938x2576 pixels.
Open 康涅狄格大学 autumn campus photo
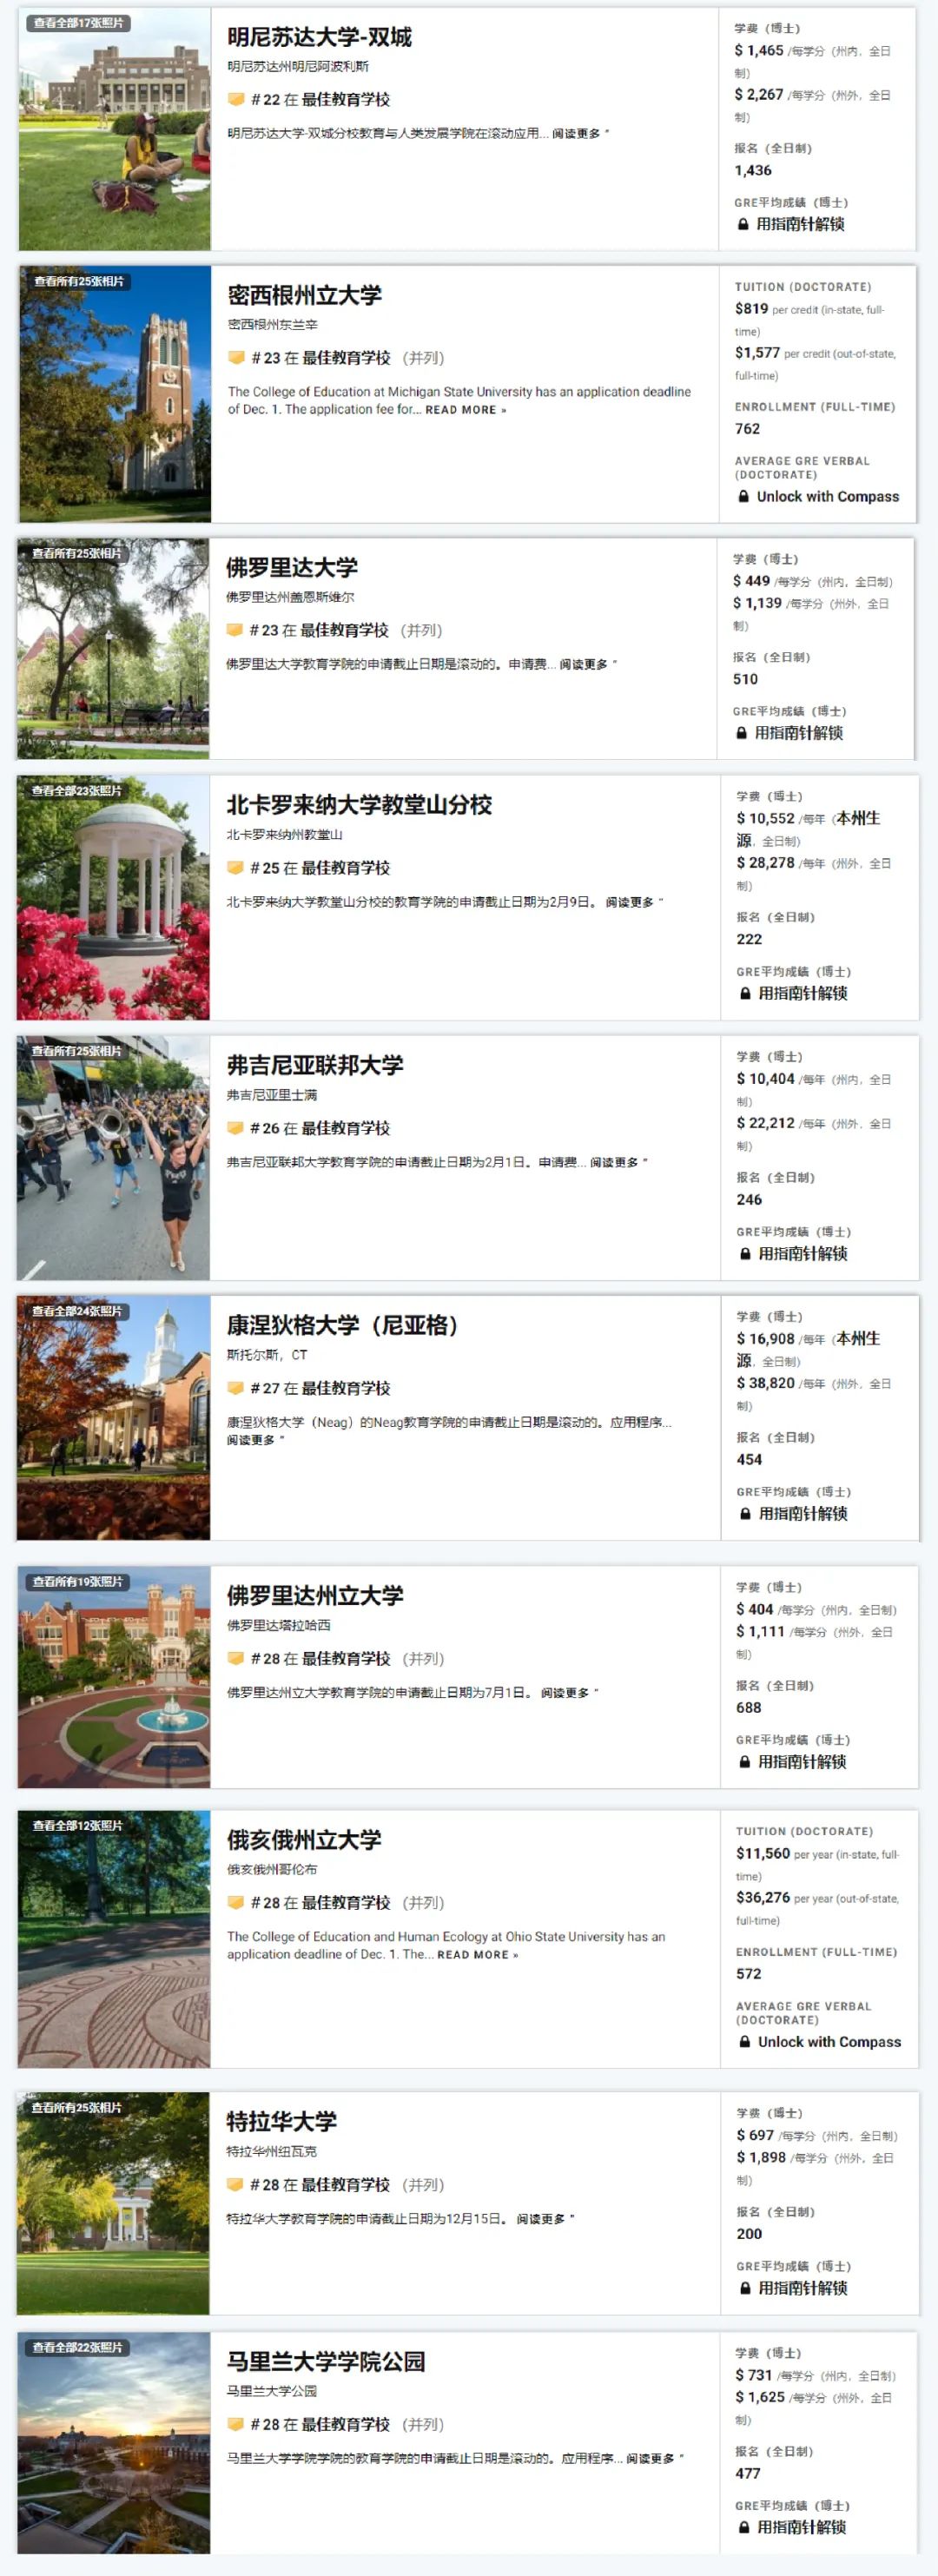click(113, 1417)
